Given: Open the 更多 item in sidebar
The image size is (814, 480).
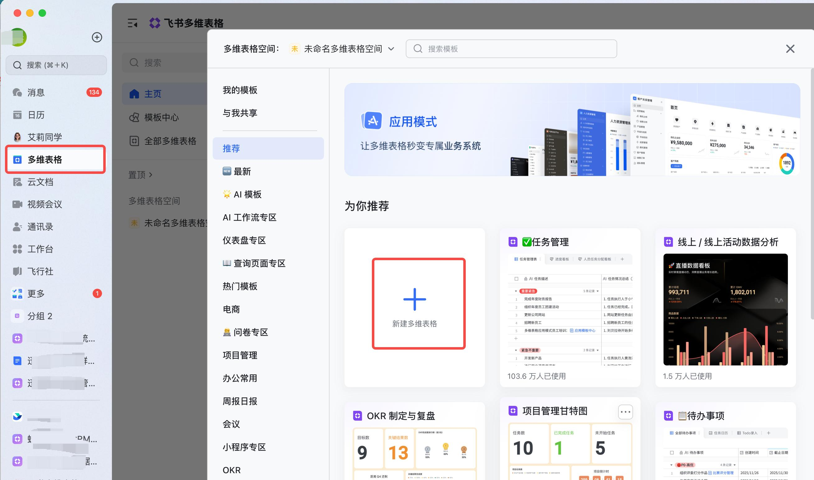Looking at the screenshot, I should (36, 293).
